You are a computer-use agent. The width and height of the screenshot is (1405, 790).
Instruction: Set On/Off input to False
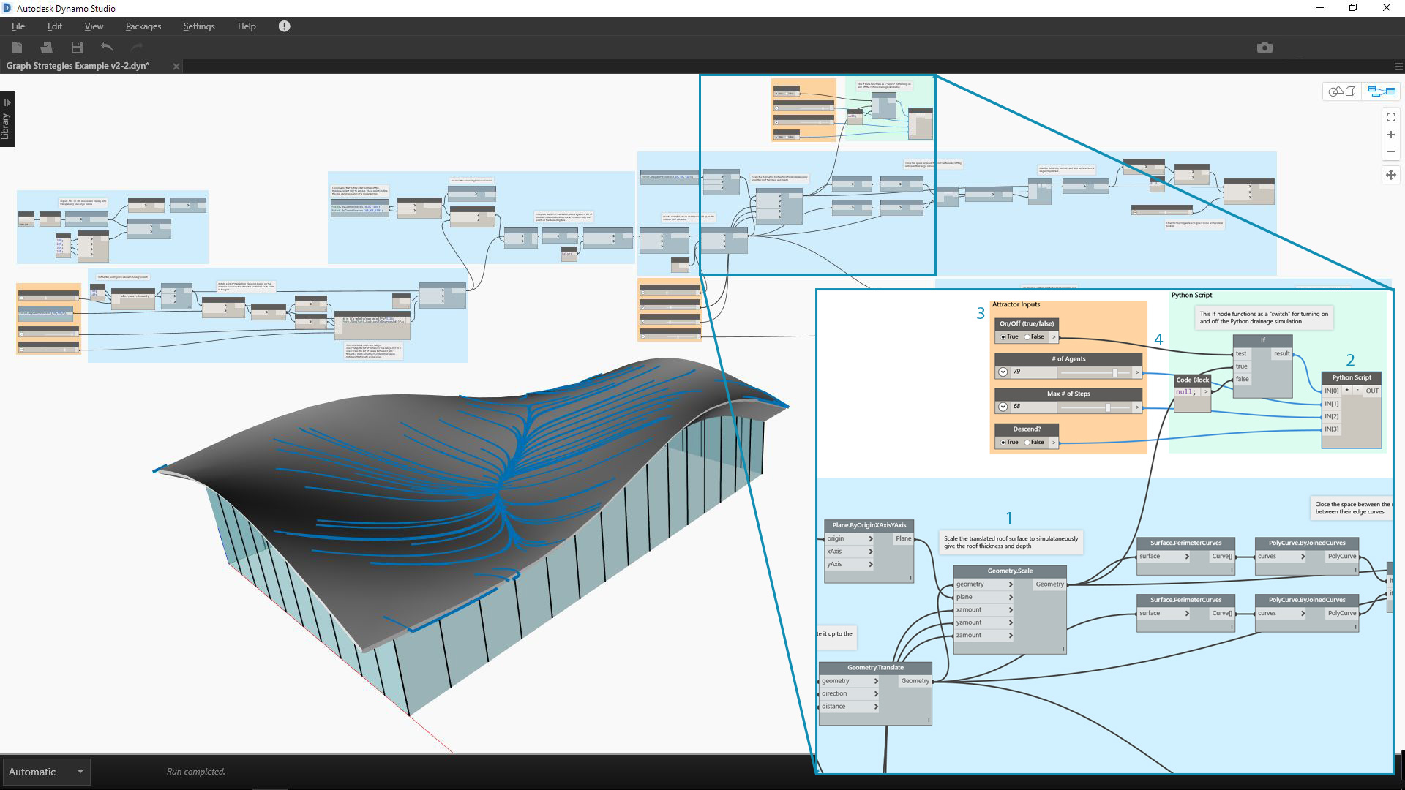pos(1027,336)
